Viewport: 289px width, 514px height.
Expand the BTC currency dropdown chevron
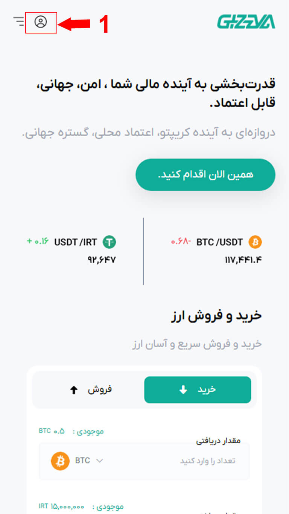tap(100, 461)
